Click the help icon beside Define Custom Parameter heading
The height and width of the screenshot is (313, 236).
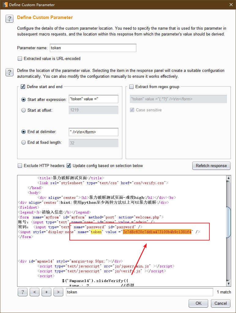click(9, 19)
